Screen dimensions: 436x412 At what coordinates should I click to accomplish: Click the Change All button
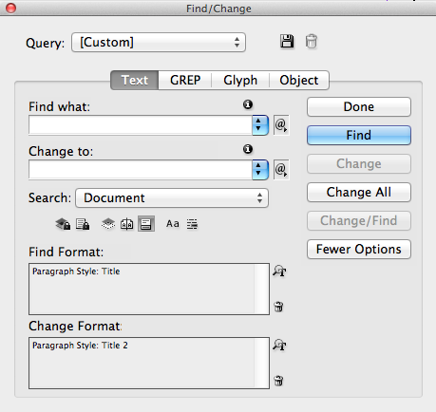pos(359,192)
